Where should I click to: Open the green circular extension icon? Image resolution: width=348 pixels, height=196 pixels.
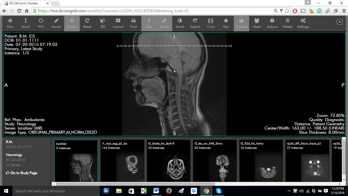(319, 11)
